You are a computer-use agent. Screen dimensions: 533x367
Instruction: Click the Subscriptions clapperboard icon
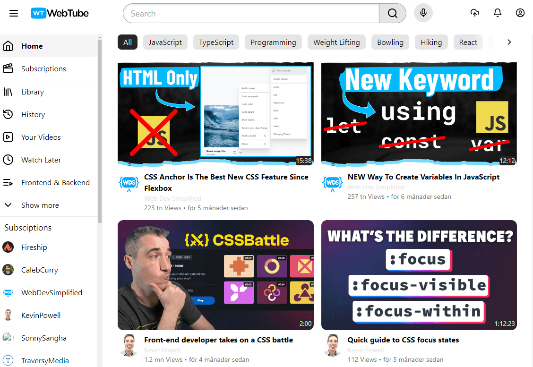point(8,68)
